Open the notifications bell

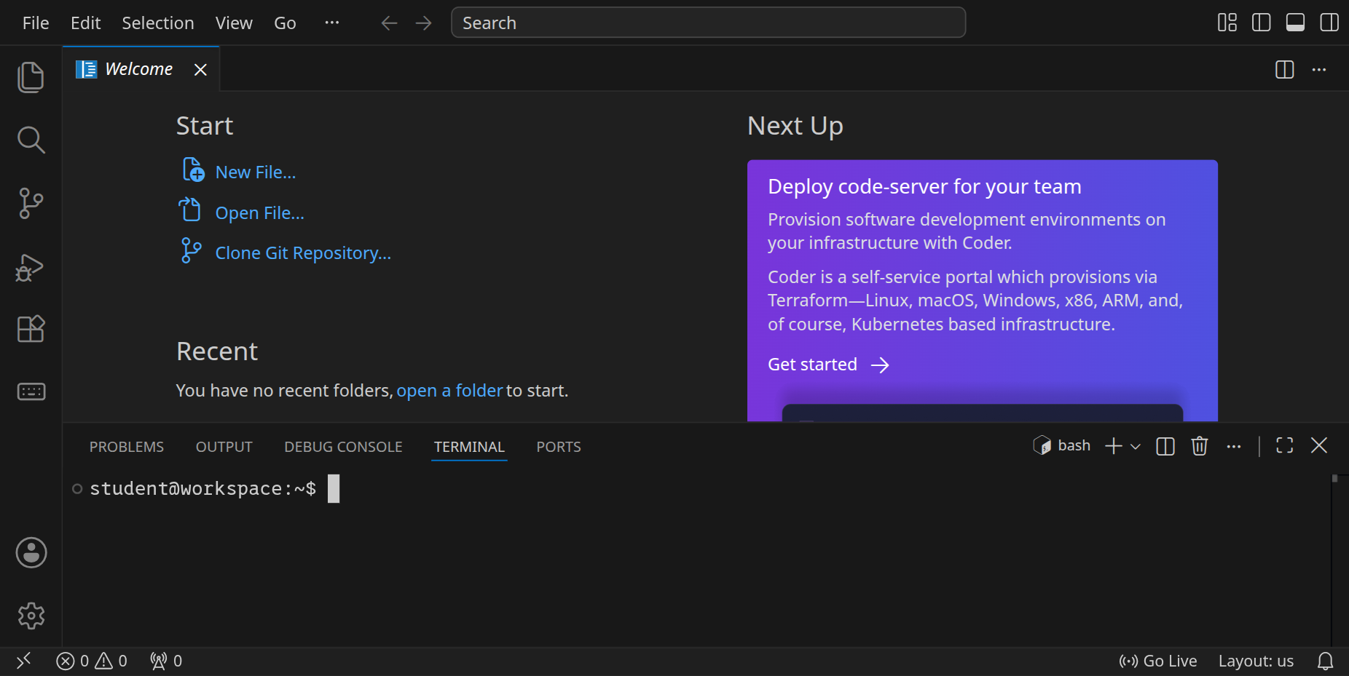tap(1326, 661)
